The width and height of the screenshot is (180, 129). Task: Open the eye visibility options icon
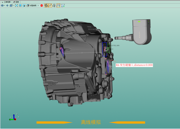pyautogui.click(x=2, y=6)
